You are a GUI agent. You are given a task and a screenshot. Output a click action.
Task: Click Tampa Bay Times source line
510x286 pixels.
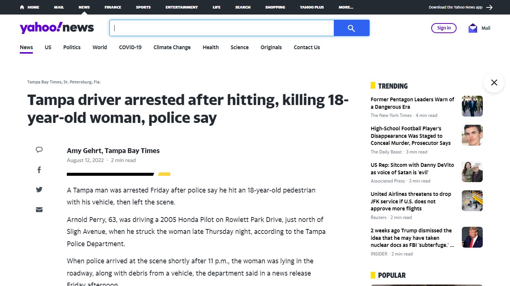(64, 82)
